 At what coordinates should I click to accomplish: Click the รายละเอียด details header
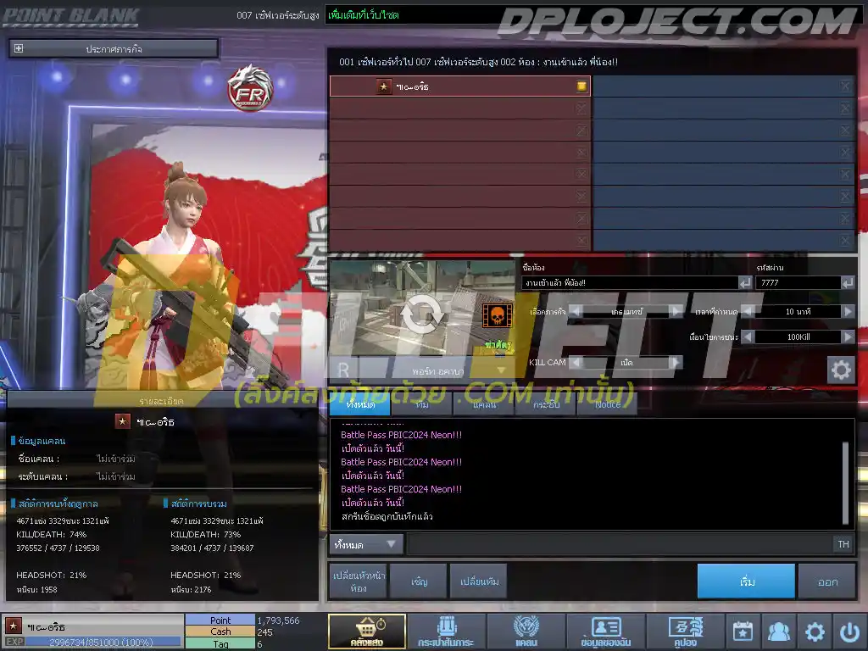coord(161,400)
